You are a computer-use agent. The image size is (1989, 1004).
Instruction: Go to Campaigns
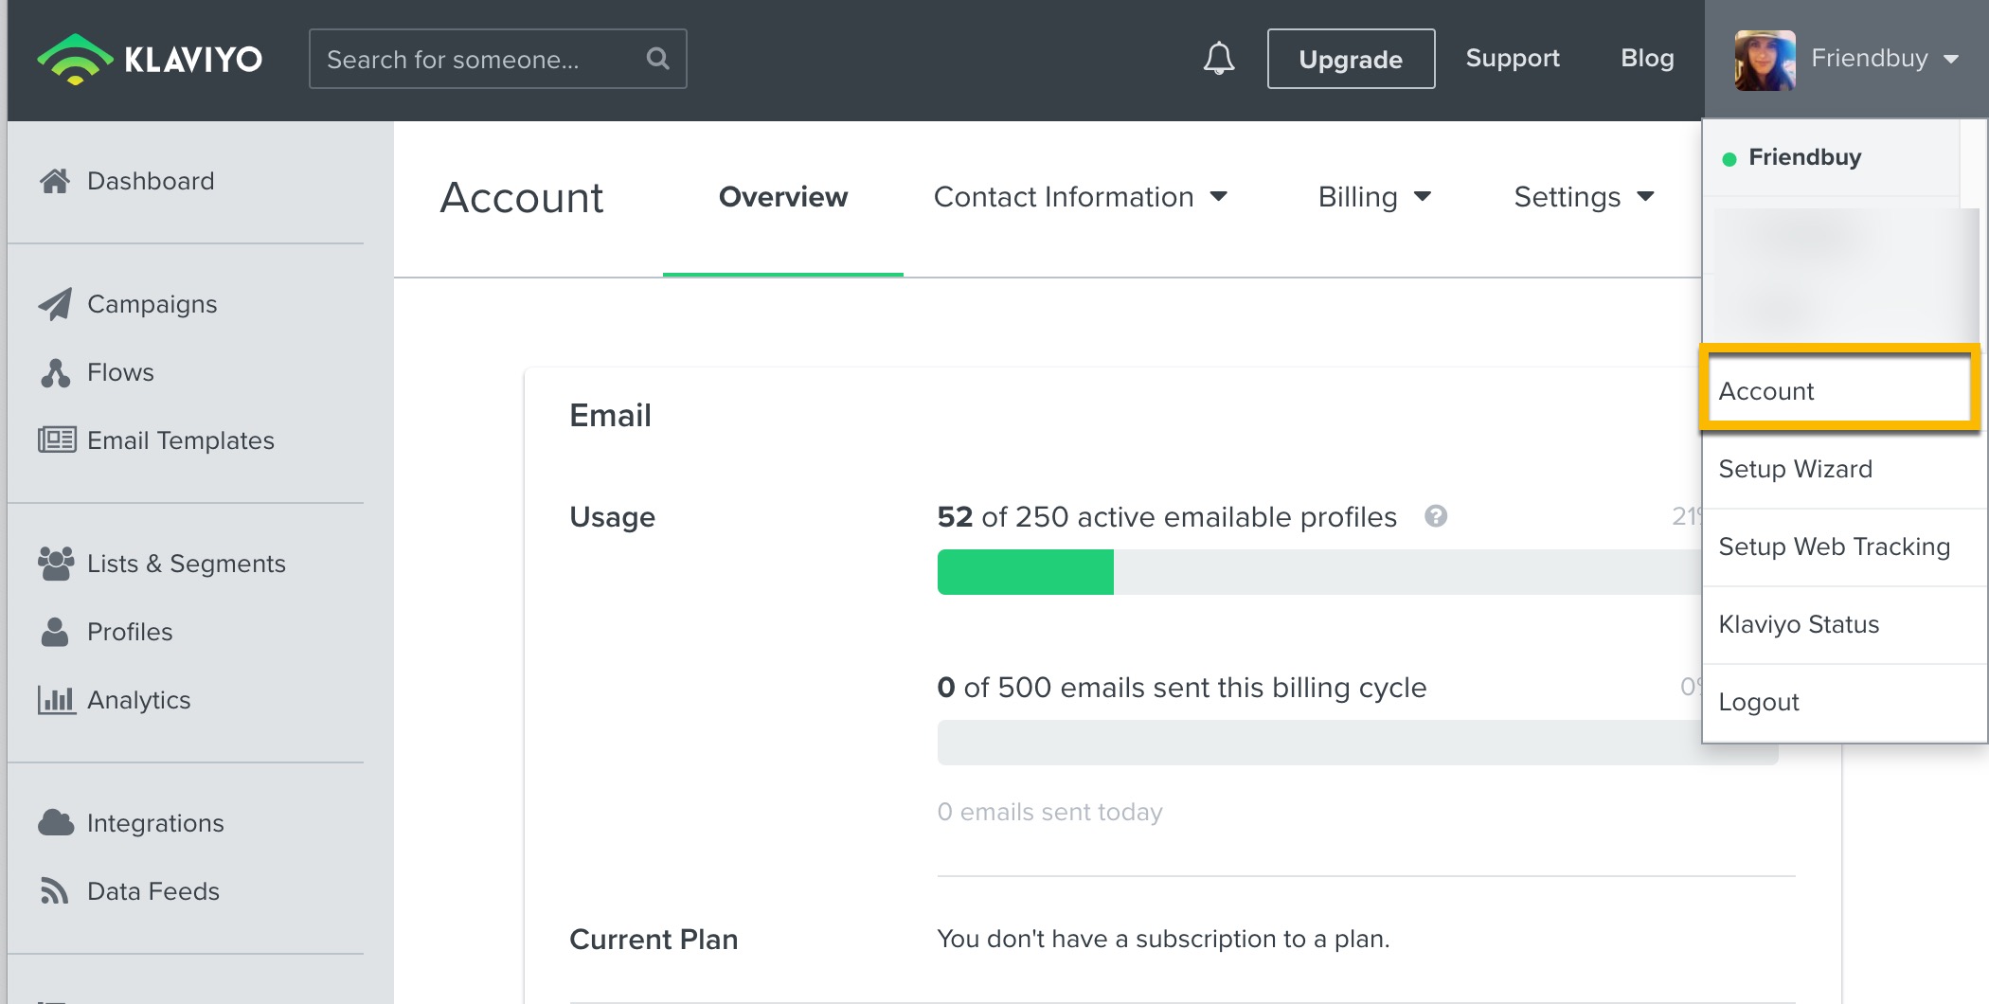tap(152, 304)
